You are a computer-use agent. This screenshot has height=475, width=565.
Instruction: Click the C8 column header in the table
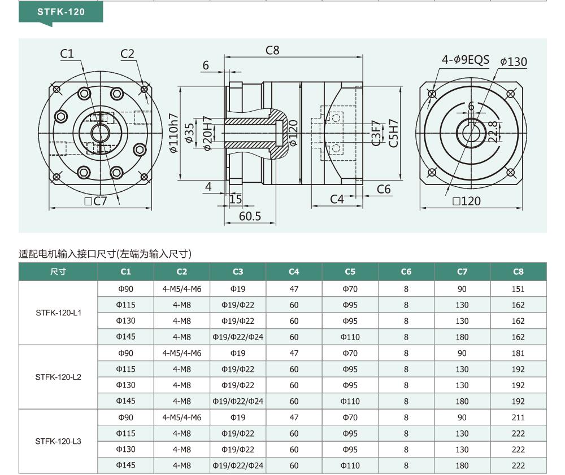pyautogui.click(x=519, y=272)
